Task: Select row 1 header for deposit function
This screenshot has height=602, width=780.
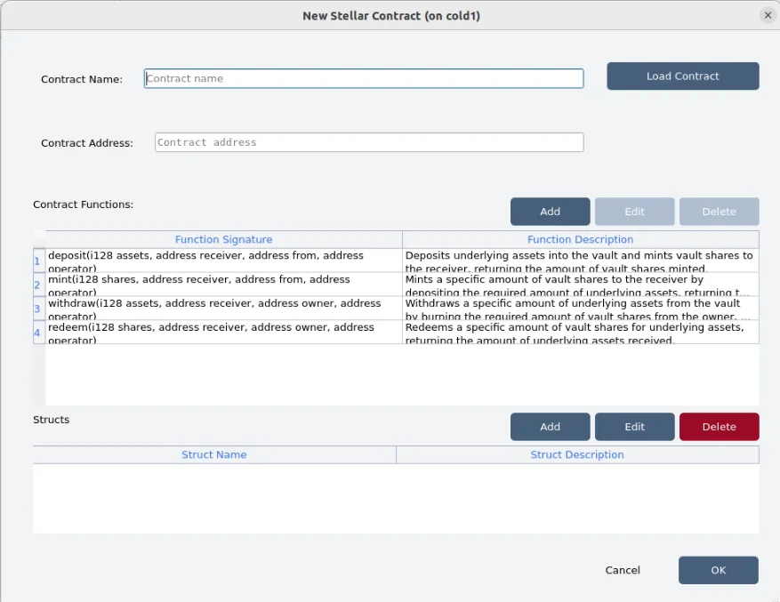Action: 39,261
